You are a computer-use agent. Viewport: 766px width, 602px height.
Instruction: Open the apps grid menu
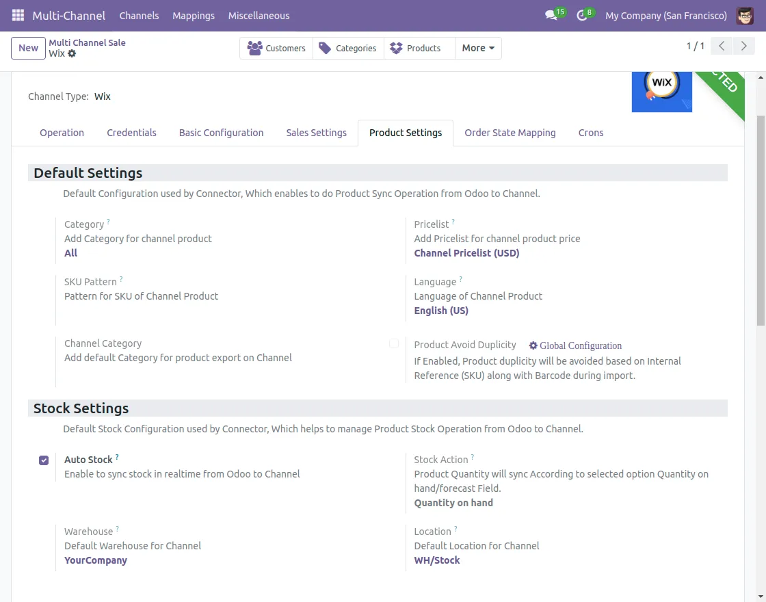(17, 15)
